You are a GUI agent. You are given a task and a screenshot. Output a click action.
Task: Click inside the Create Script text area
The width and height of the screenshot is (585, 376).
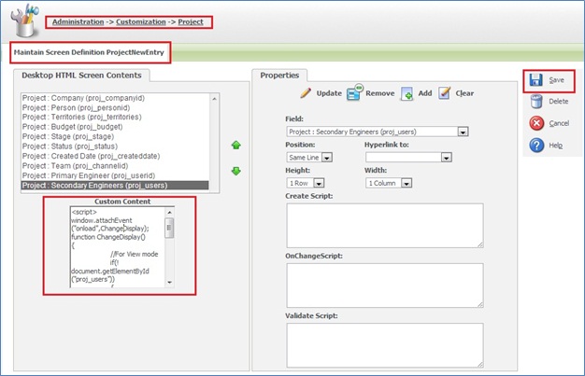385,226
